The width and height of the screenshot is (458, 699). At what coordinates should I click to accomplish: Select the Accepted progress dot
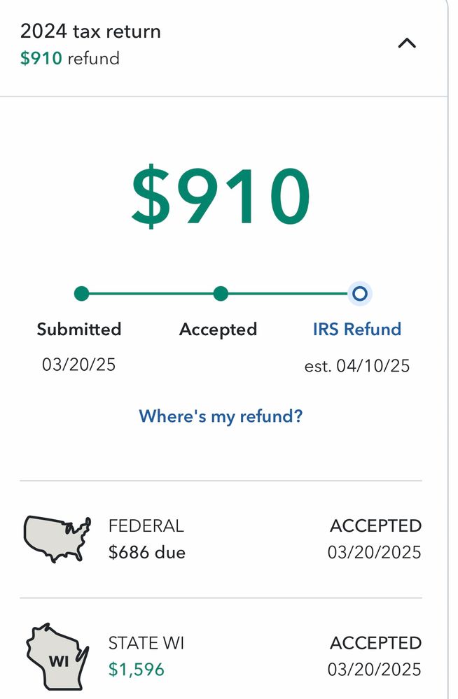(221, 294)
